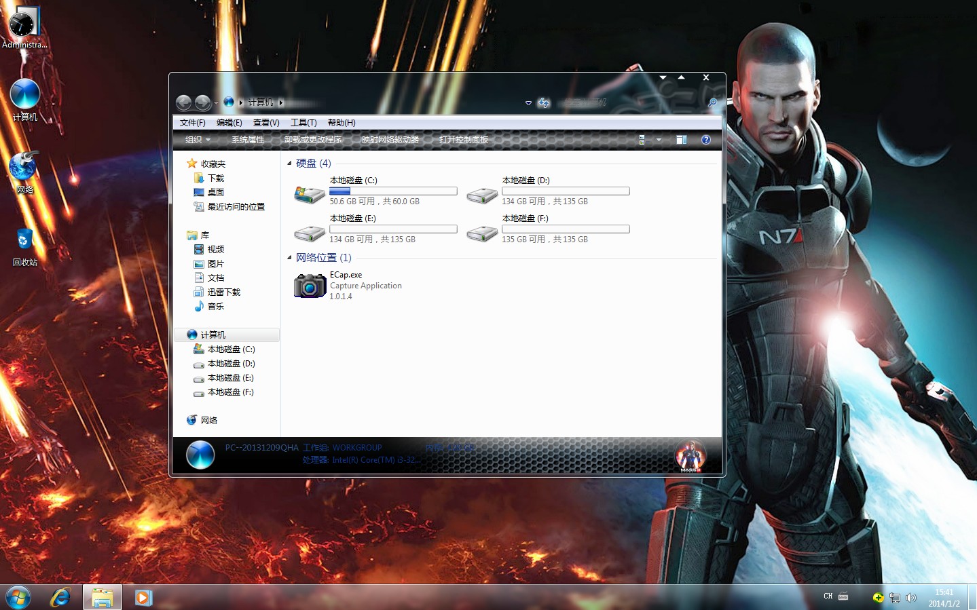
Task: Go back with the Explorer back arrow
Action: (x=183, y=102)
